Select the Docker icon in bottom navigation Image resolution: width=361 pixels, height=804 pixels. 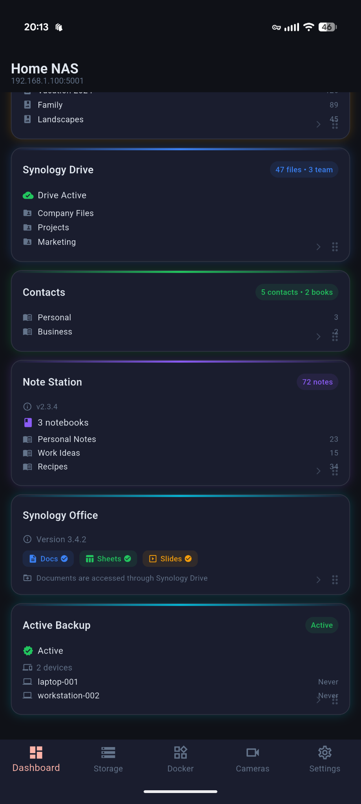180,753
